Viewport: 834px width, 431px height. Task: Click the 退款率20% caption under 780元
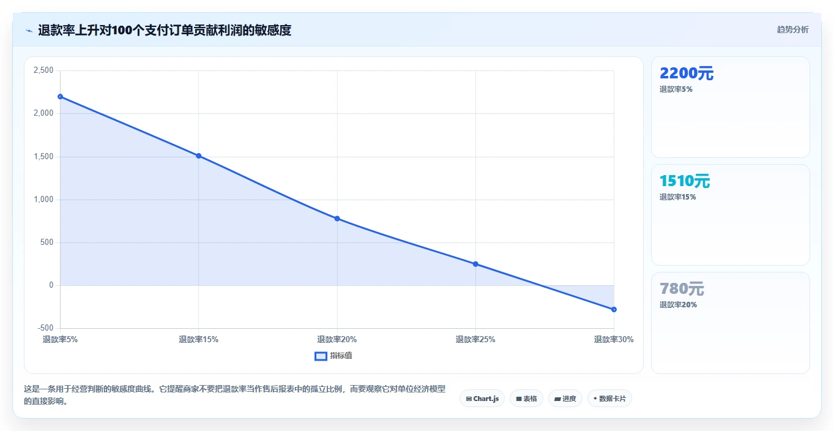[677, 305]
